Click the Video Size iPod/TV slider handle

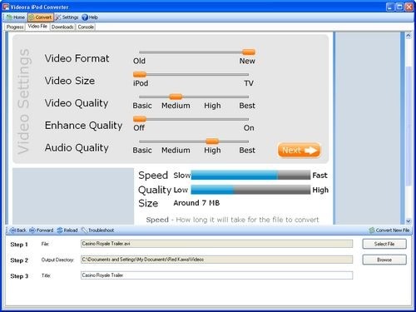tap(140, 74)
